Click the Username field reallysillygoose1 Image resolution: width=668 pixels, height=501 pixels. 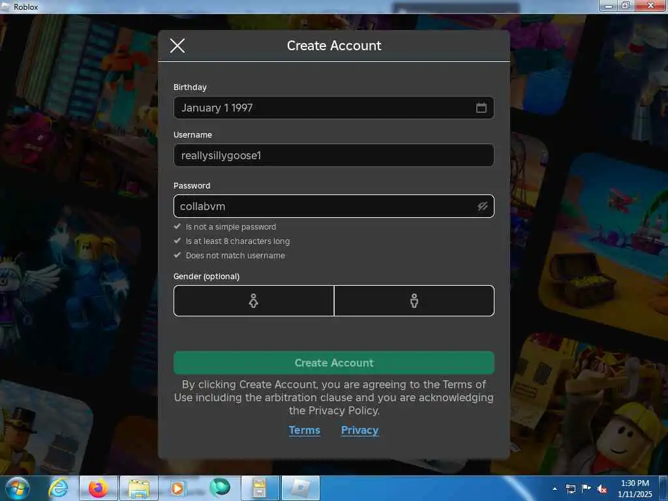pyautogui.click(x=333, y=155)
